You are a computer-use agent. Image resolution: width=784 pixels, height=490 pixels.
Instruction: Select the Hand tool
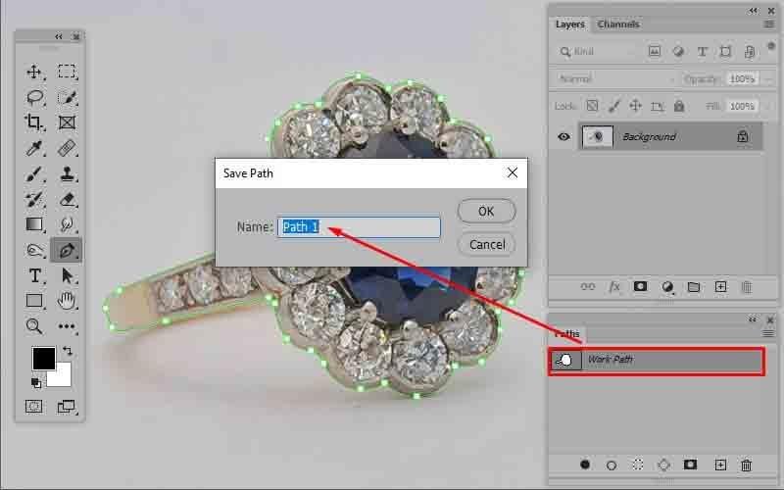pyautogui.click(x=67, y=301)
